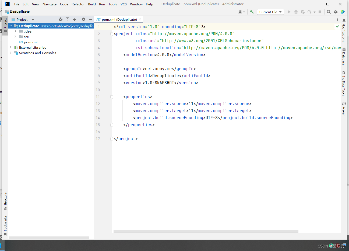Screen dimensions: 349x251
Task: Open the File menu
Action: 17,4
